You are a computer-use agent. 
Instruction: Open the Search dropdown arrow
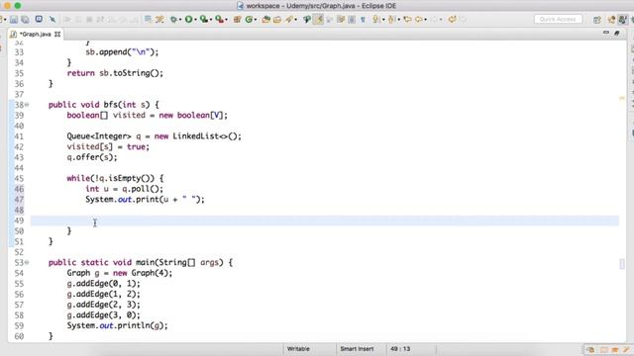pyautogui.click(x=296, y=20)
